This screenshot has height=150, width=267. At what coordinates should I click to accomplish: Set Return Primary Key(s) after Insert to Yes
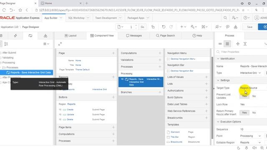click(244, 112)
